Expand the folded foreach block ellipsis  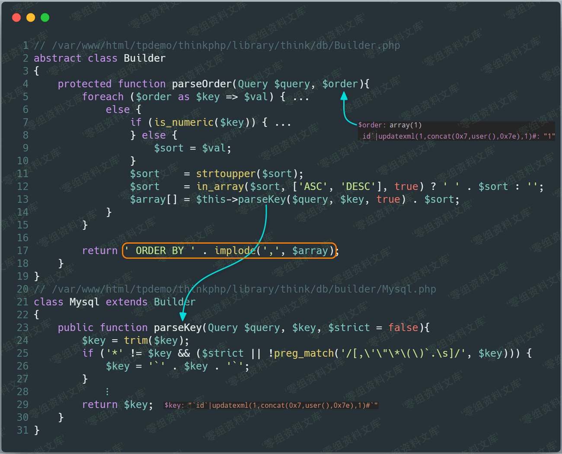(x=301, y=98)
